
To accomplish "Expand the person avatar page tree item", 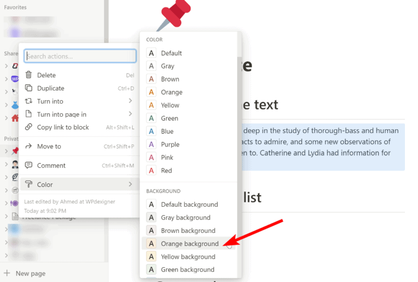I will point(6,164).
